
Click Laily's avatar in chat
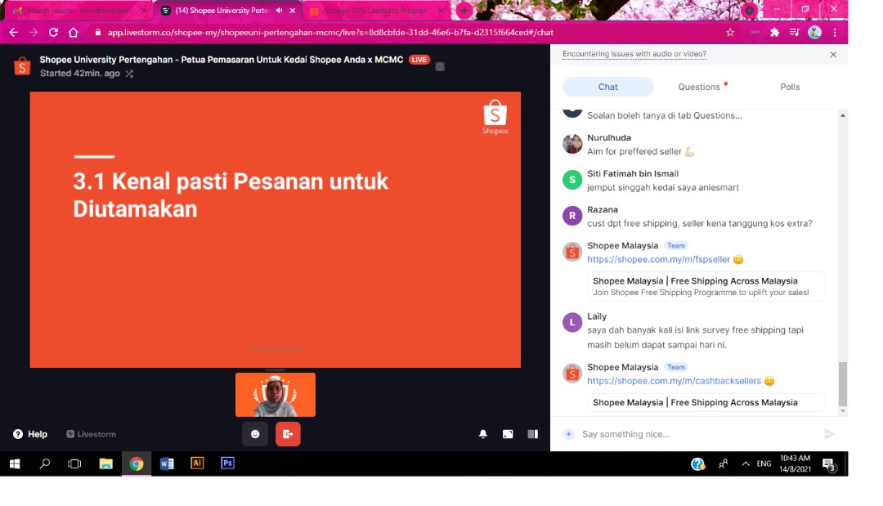(x=572, y=323)
